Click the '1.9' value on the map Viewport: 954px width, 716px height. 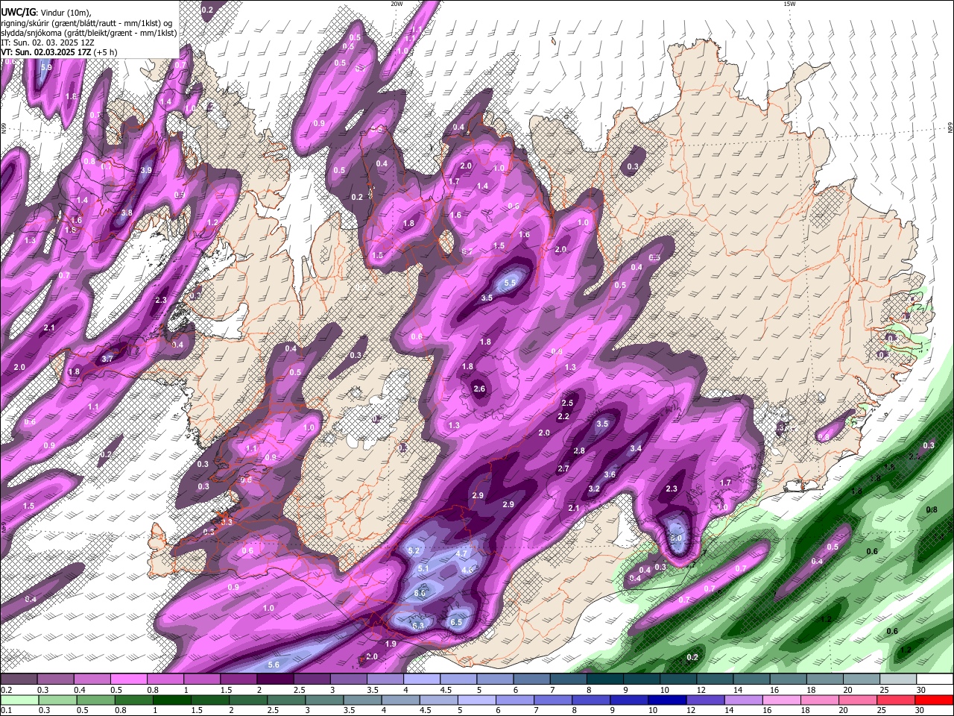(391, 644)
